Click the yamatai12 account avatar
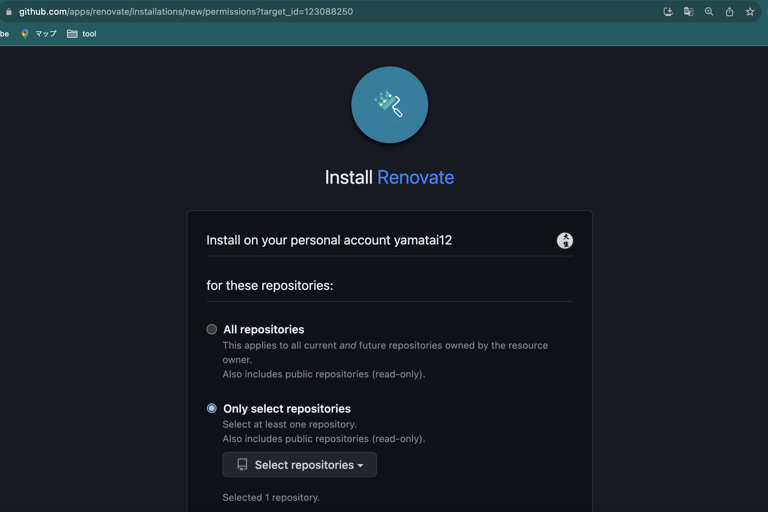 tap(565, 240)
